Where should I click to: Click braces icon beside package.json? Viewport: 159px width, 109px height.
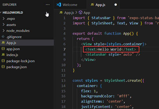pos(3,67)
